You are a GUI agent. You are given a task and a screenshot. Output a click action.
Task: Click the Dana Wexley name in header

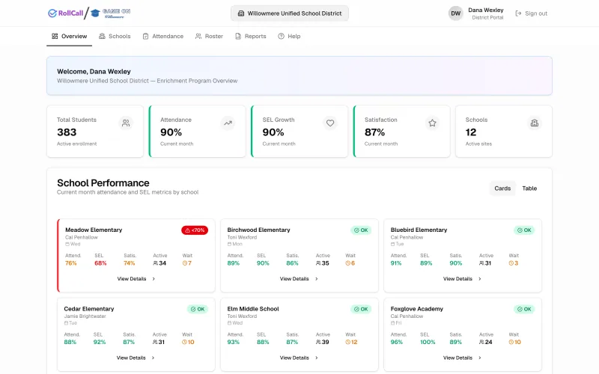[x=485, y=10]
